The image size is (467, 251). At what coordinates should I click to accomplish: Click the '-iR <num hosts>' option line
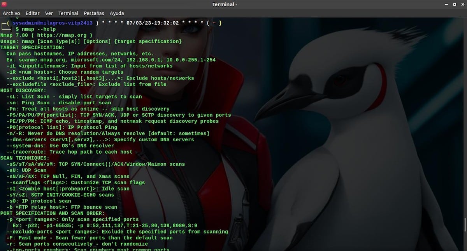(x=65, y=72)
